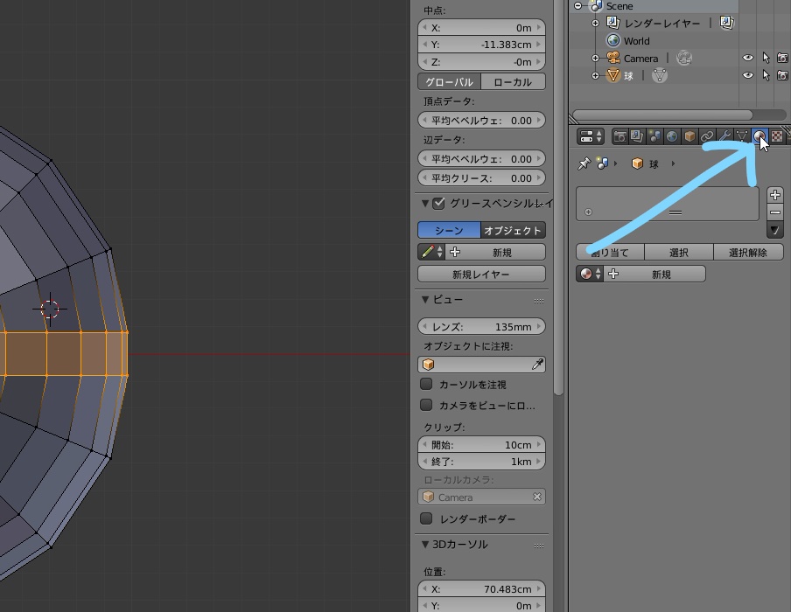Open the Render properties tab (camera icon)
This screenshot has width=791, height=612.
(620, 136)
